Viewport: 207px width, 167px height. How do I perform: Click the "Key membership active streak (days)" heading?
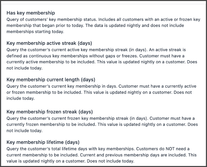coord(49,43)
